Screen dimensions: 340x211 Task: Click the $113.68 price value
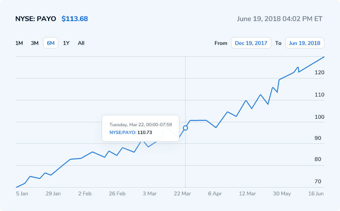point(75,19)
